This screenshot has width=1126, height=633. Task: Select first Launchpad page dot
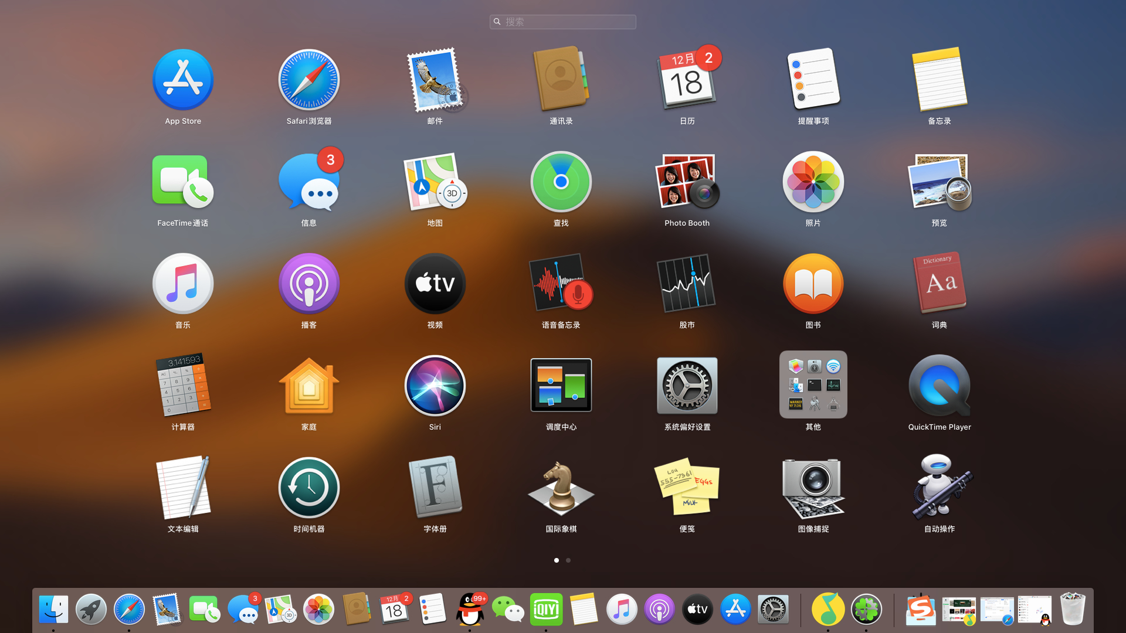pos(556,560)
